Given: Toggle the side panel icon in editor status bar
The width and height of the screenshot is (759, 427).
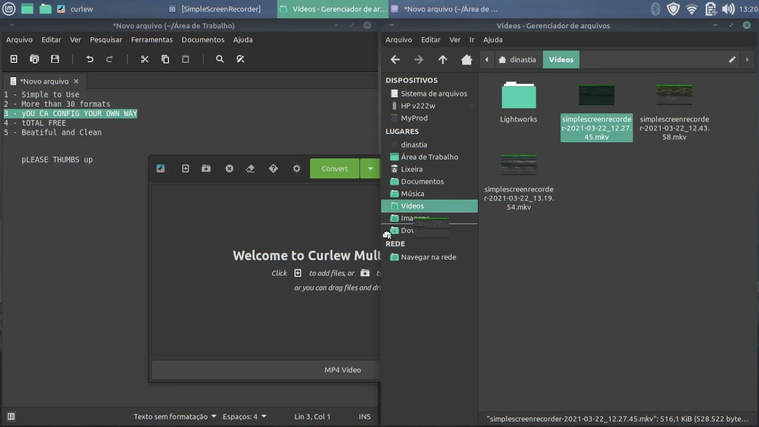Looking at the screenshot, I should click(x=11, y=416).
